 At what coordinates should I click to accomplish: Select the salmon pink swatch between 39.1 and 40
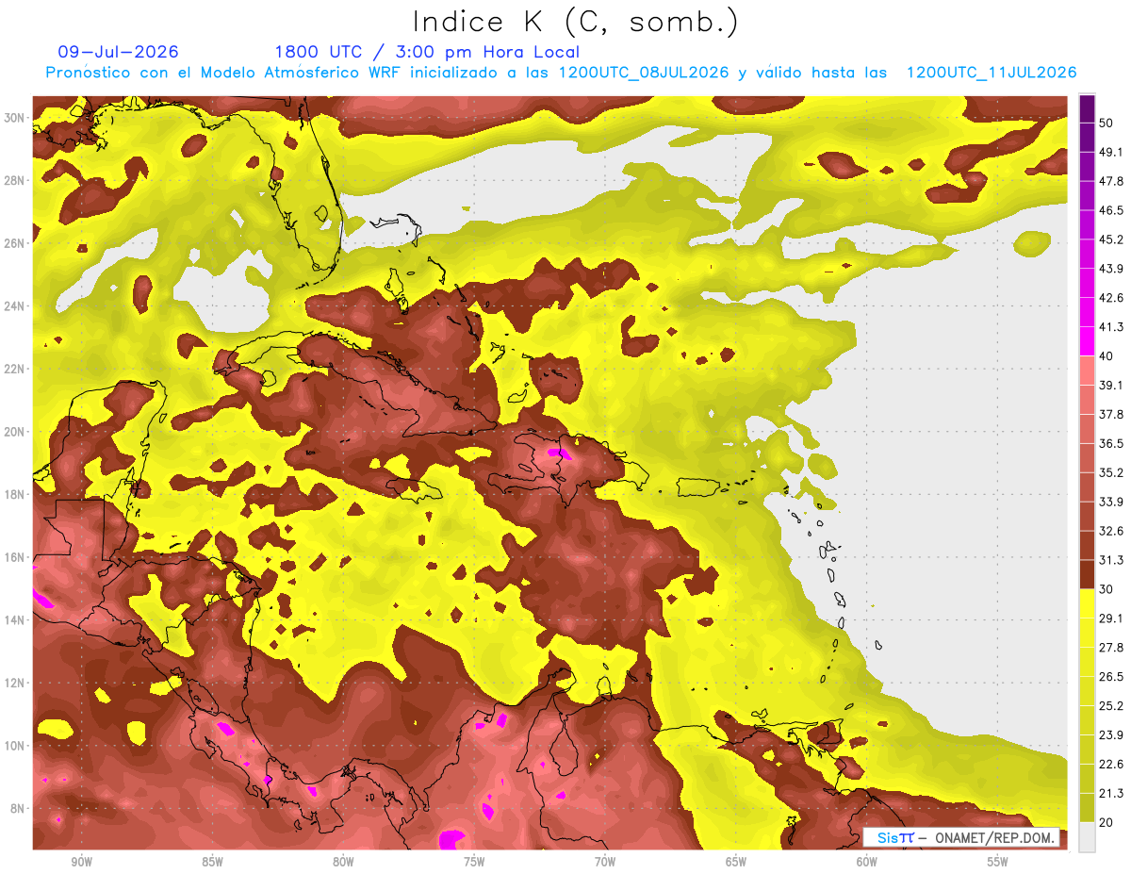(1087, 371)
